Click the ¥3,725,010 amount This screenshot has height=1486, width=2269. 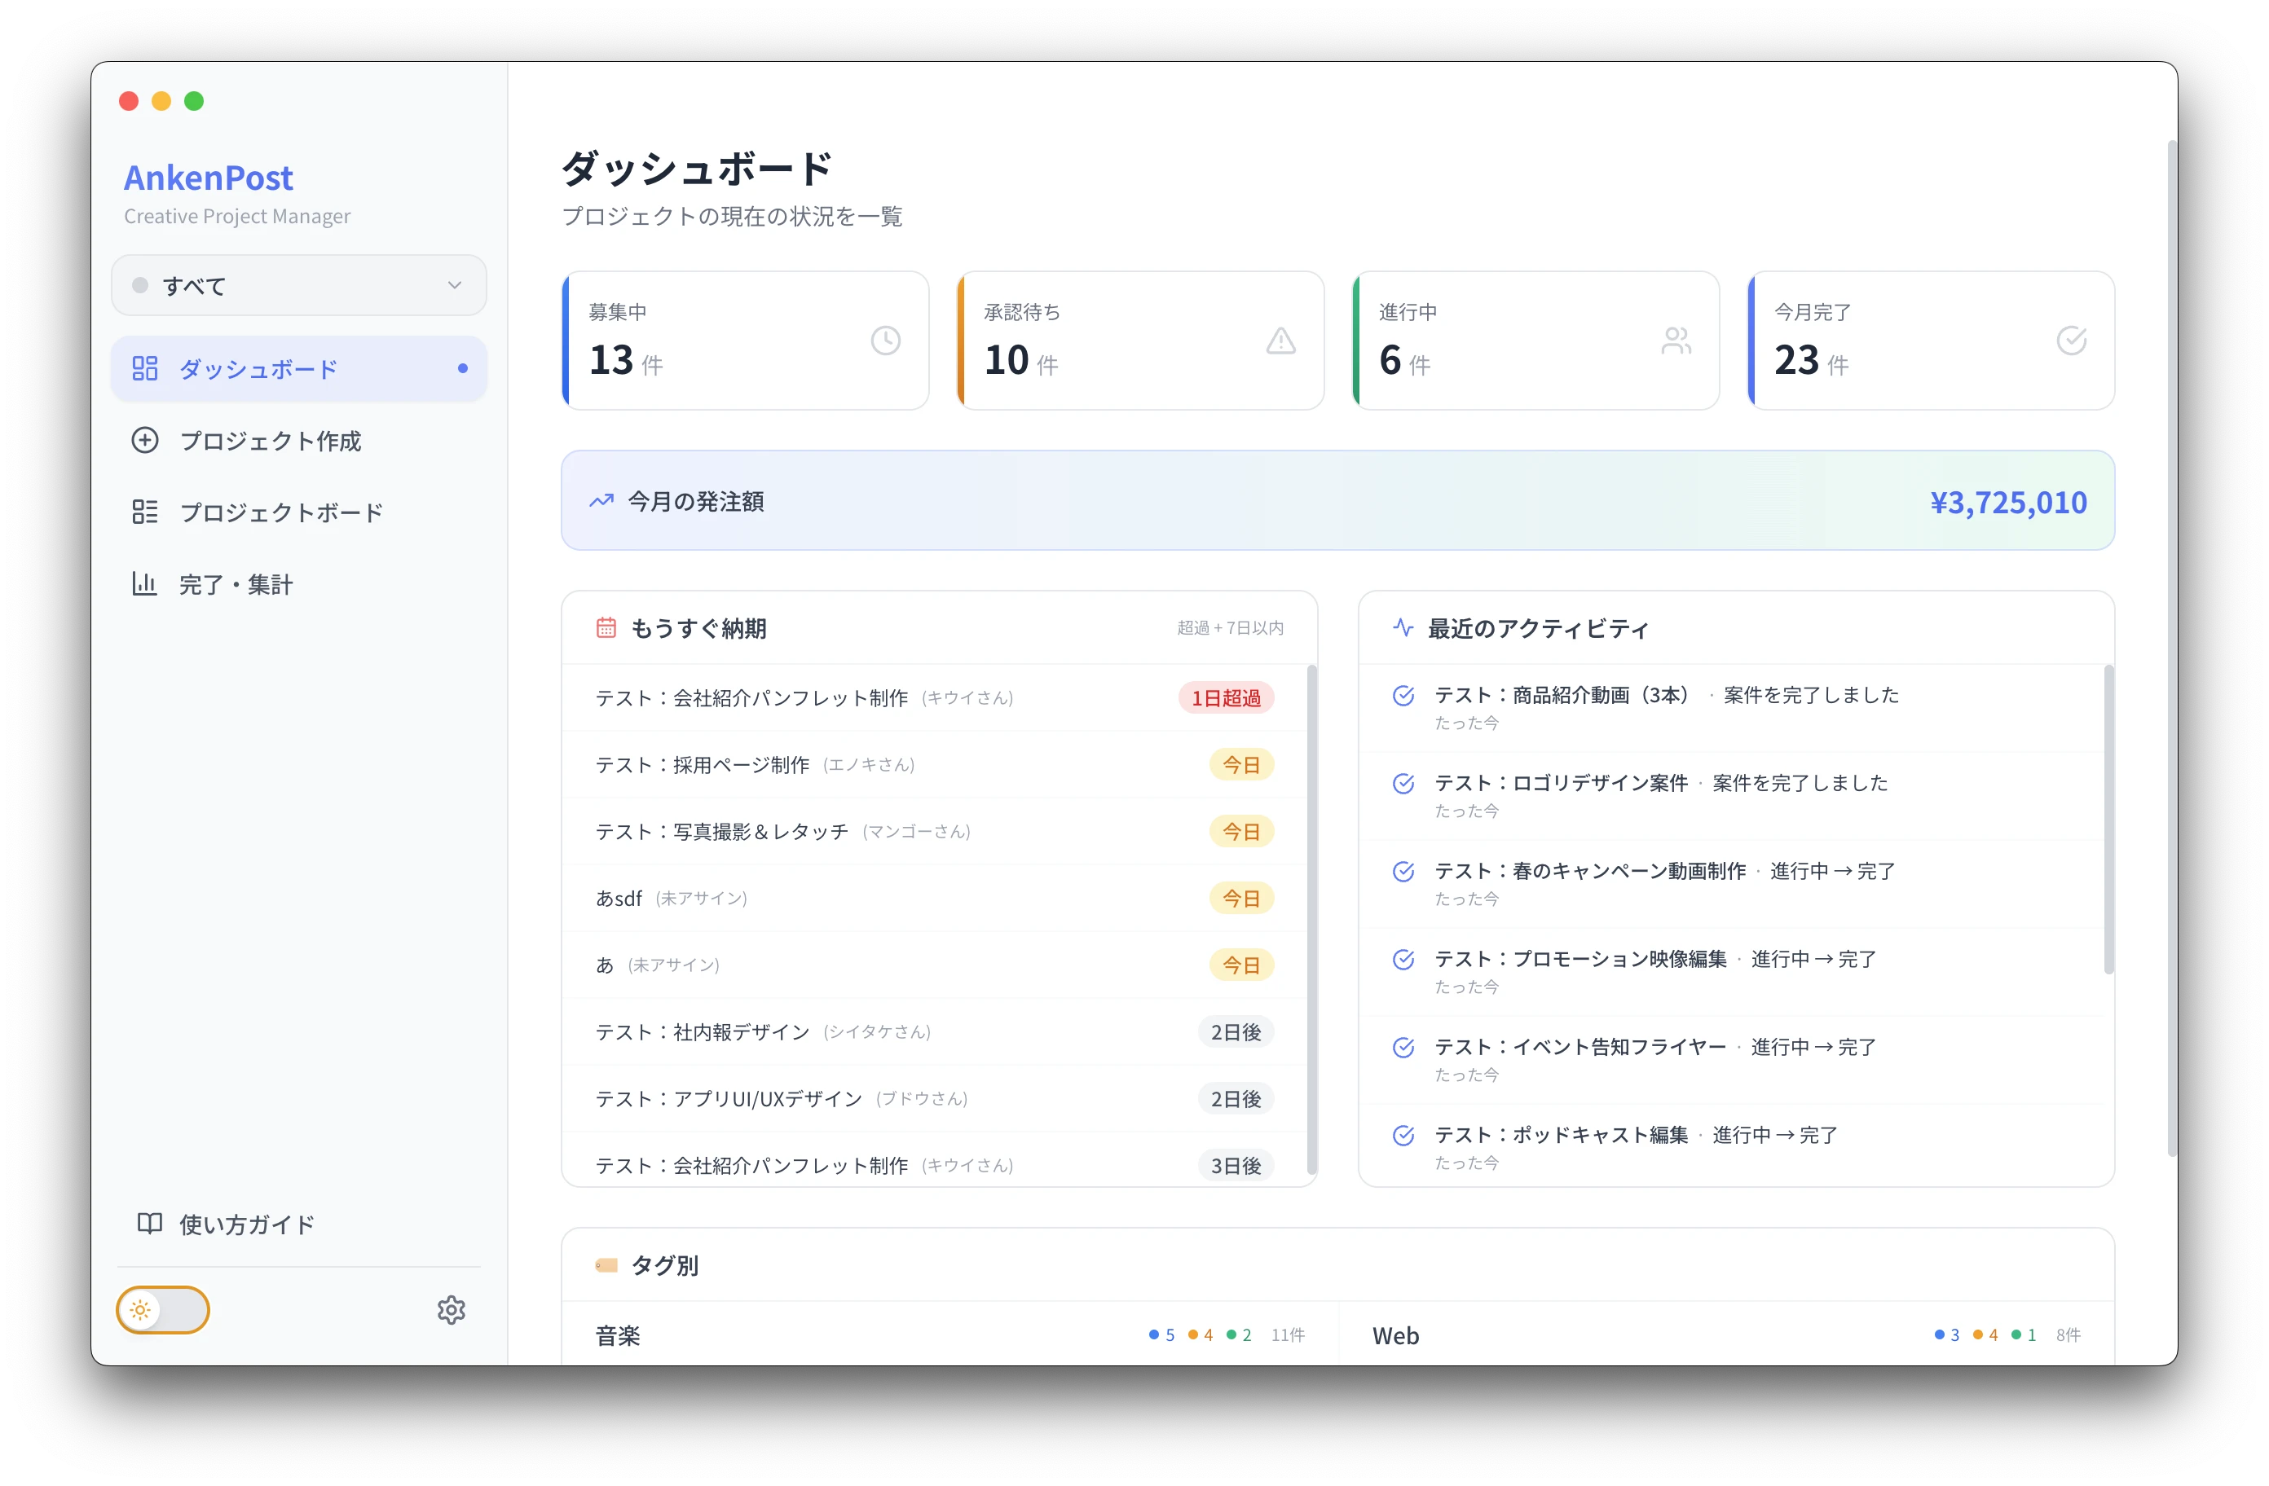(2007, 501)
